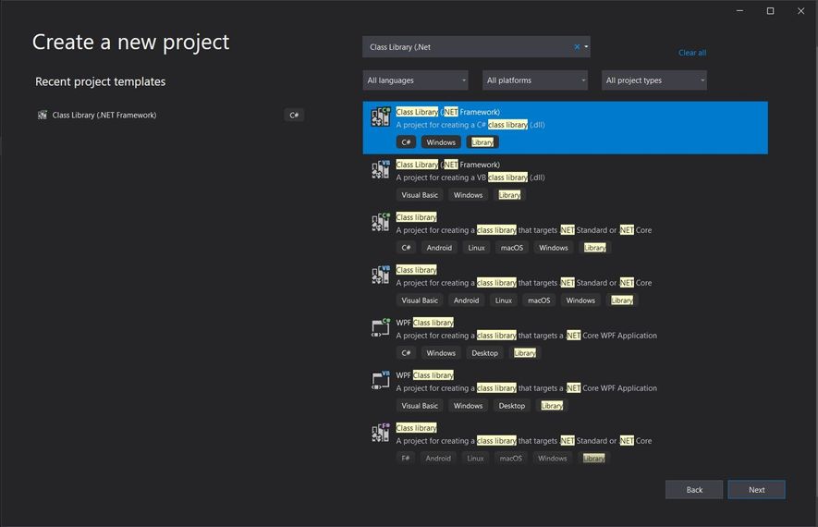Maximize the Create a new project window
Viewport: 818px width, 527px height.
point(770,11)
